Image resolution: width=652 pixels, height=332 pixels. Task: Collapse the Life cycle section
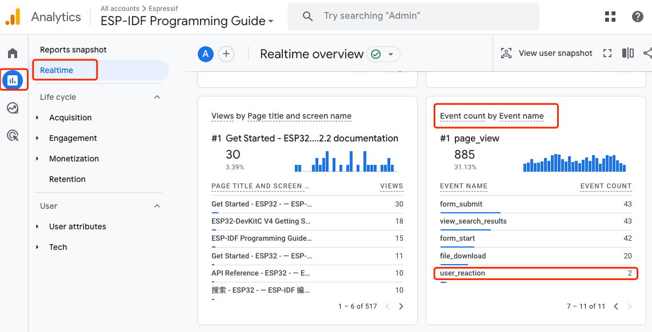coord(157,97)
